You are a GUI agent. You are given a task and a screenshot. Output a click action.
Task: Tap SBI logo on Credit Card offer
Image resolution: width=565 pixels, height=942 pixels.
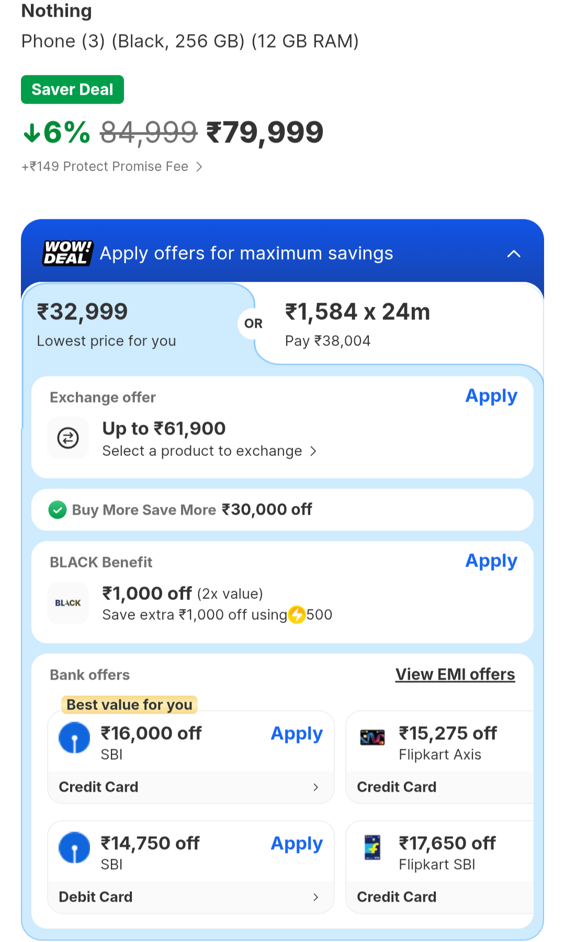pos(74,737)
